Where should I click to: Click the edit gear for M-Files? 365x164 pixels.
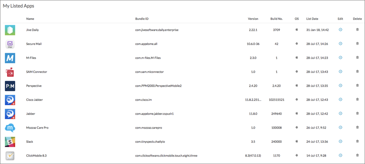tap(340, 58)
